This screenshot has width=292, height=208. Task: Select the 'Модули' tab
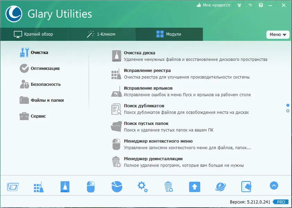(169, 34)
